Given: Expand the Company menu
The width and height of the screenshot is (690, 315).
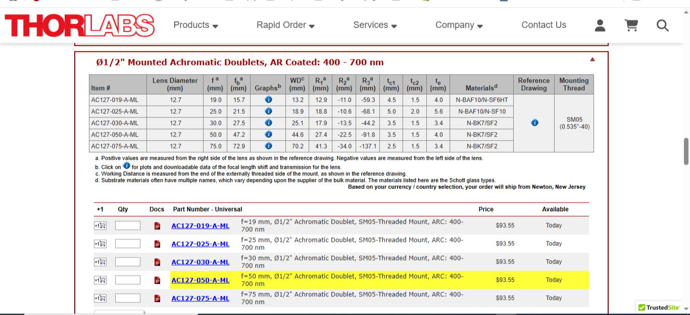Looking at the screenshot, I should point(459,25).
